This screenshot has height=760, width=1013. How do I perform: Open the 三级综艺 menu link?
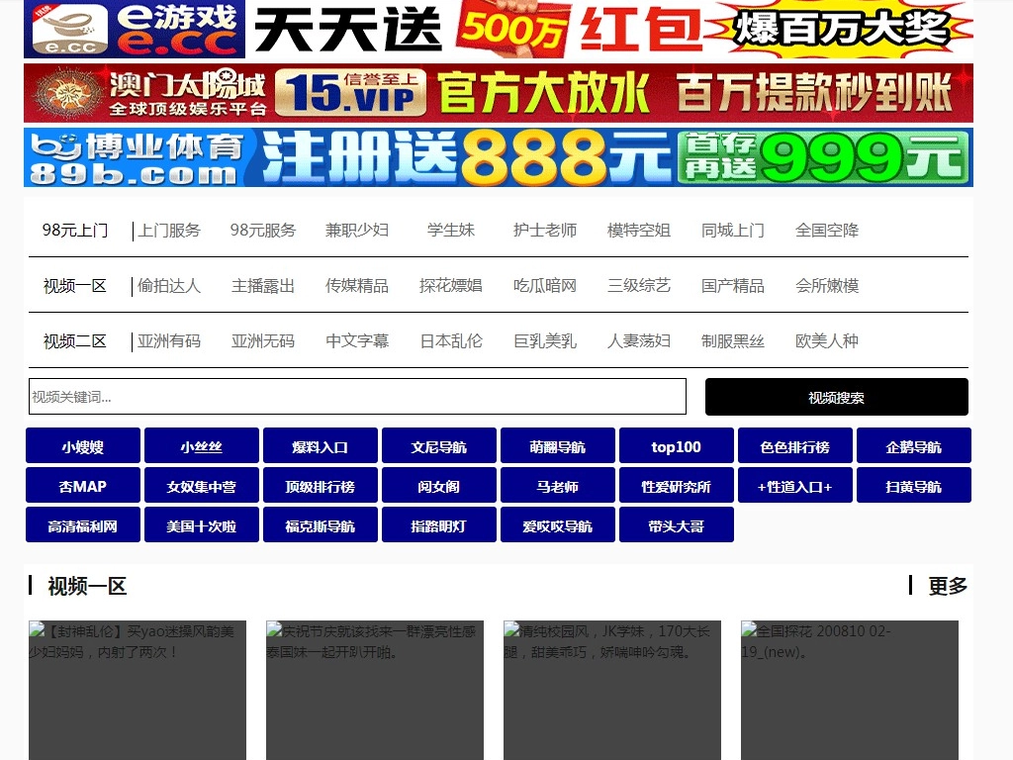pyautogui.click(x=638, y=286)
